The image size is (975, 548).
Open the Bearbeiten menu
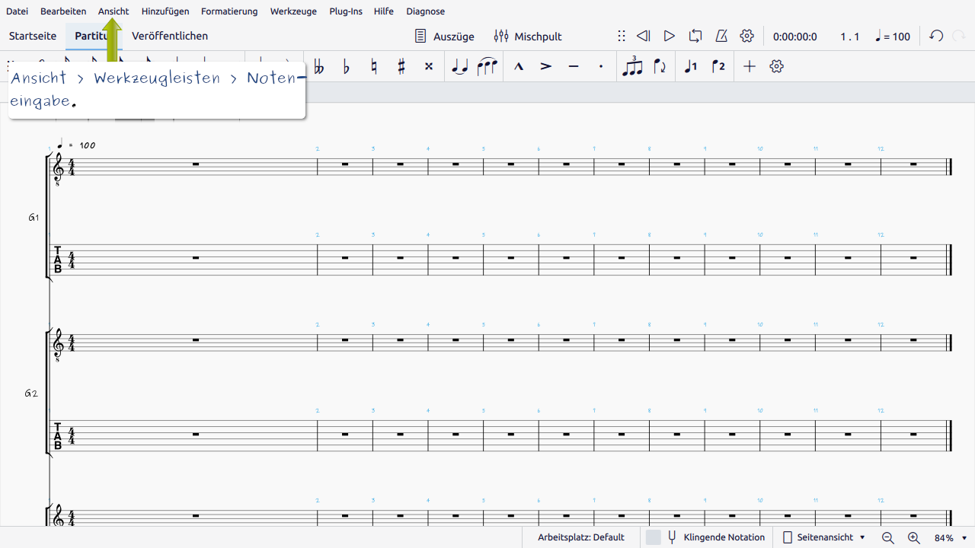pos(63,11)
